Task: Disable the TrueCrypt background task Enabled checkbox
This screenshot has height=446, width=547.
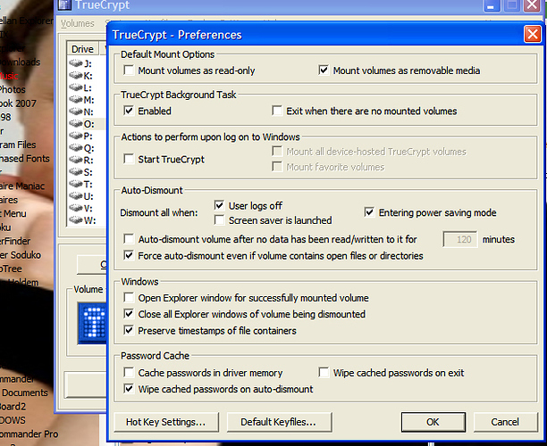Action: click(129, 111)
